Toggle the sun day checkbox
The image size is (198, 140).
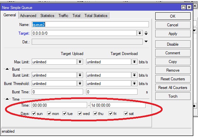click(34, 113)
